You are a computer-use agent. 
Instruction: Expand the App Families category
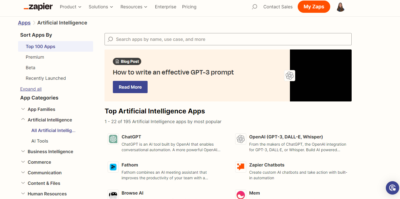(23, 109)
